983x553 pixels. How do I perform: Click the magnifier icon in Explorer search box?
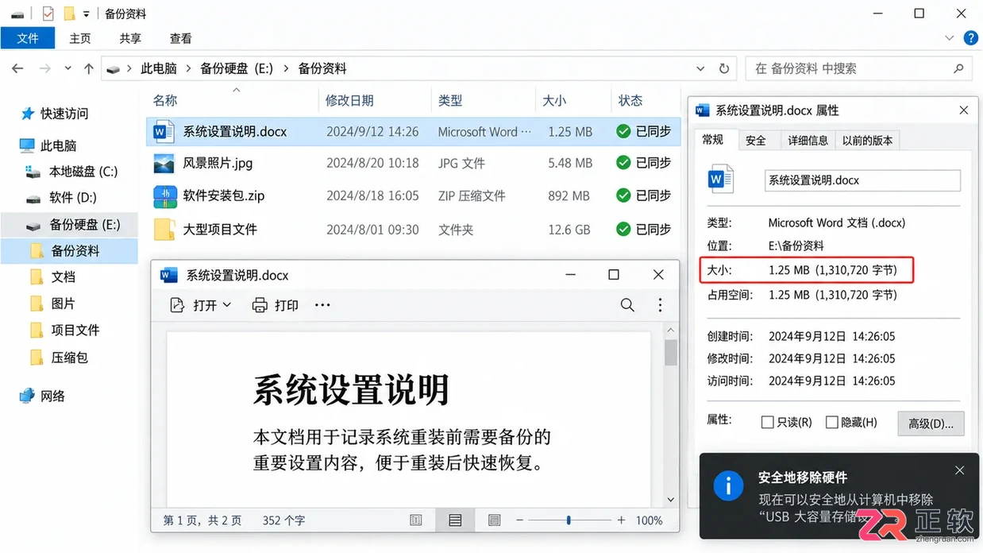click(958, 69)
